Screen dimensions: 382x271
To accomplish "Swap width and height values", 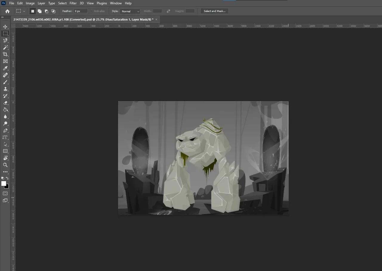I will 168,11.
